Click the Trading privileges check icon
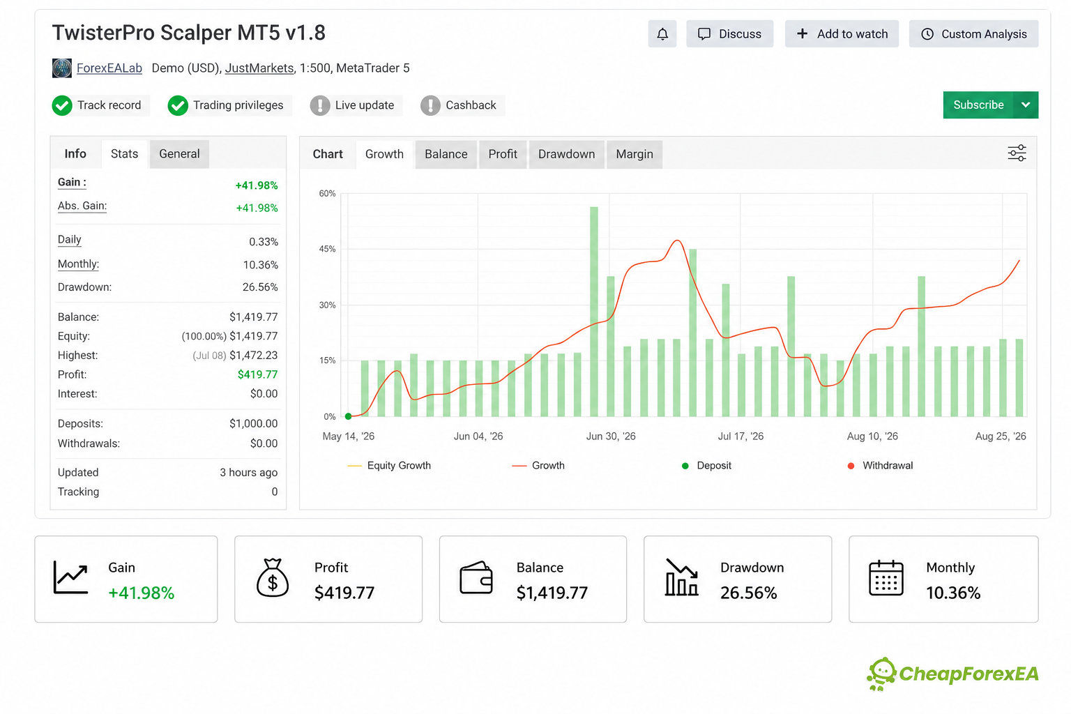1071x714 pixels. [178, 105]
